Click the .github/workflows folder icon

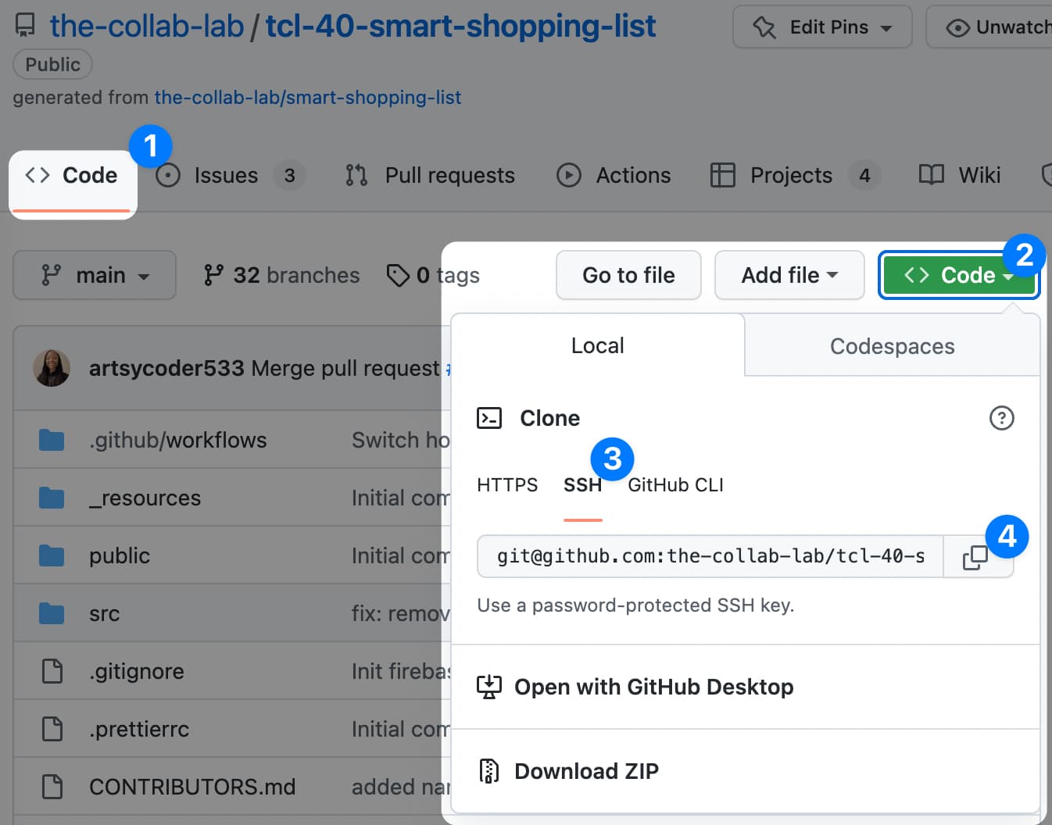(52, 440)
